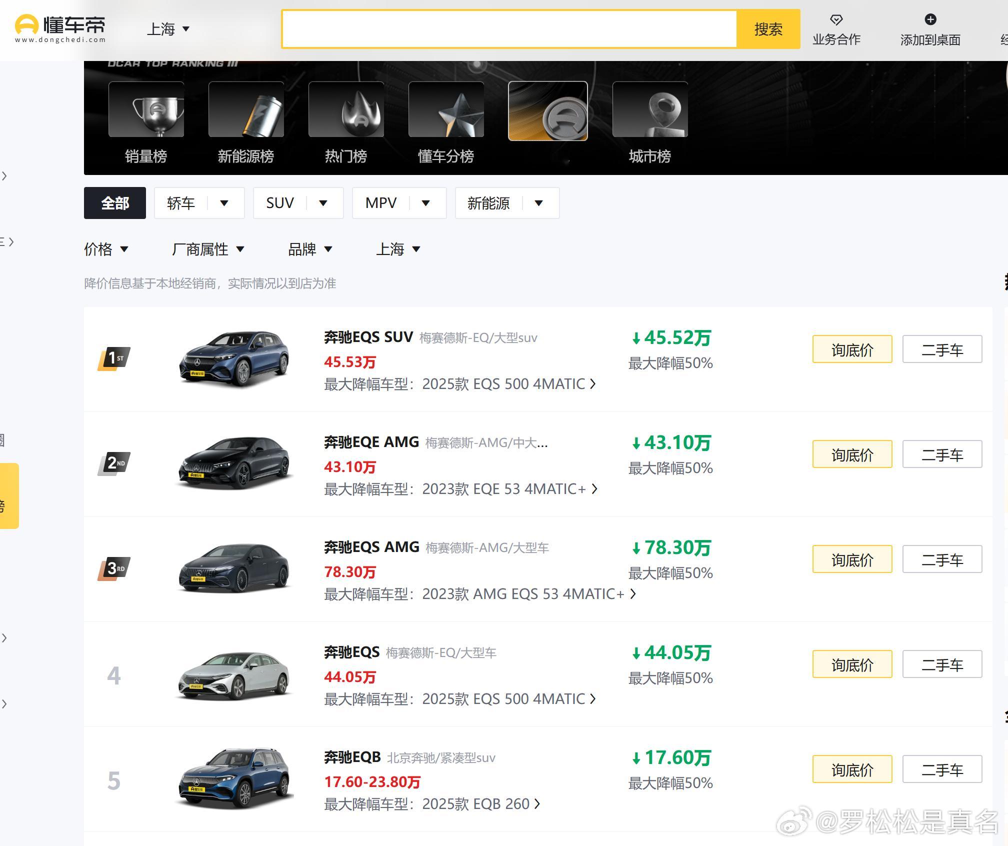The height and width of the screenshot is (846, 1008).
Task: Expand the 新能源 dropdown arrow
Action: pos(539,203)
